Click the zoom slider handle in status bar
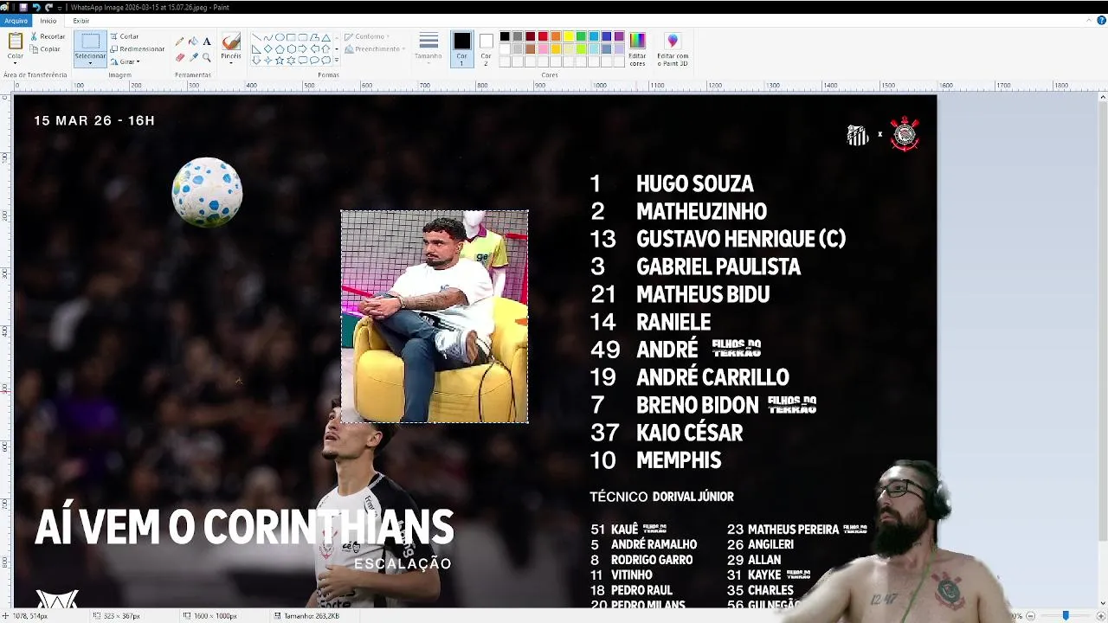 pyautogui.click(x=1066, y=615)
